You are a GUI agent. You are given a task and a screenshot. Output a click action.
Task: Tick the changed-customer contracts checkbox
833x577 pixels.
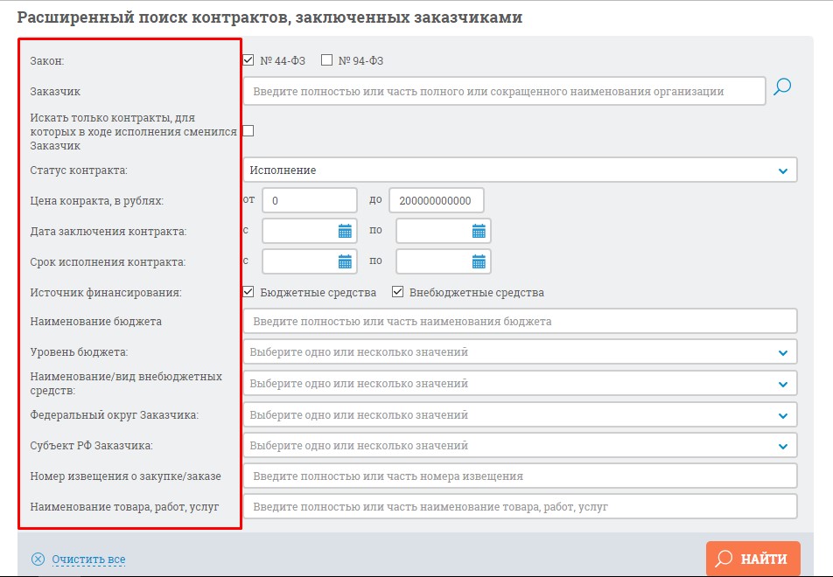coord(248,130)
